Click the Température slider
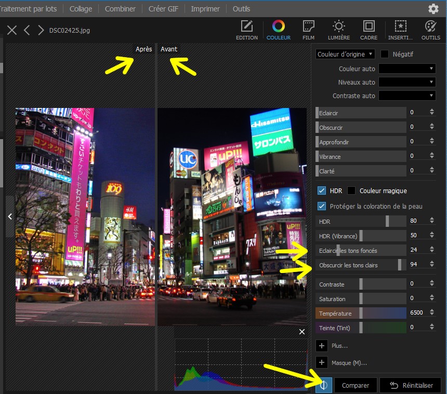 pyautogui.click(x=361, y=313)
